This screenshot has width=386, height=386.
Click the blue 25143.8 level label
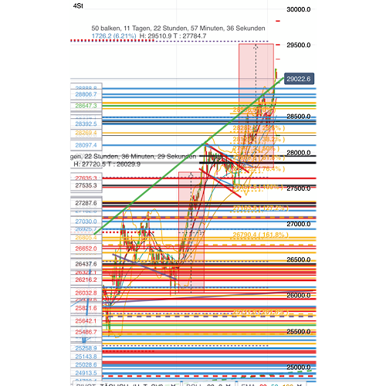86,357
